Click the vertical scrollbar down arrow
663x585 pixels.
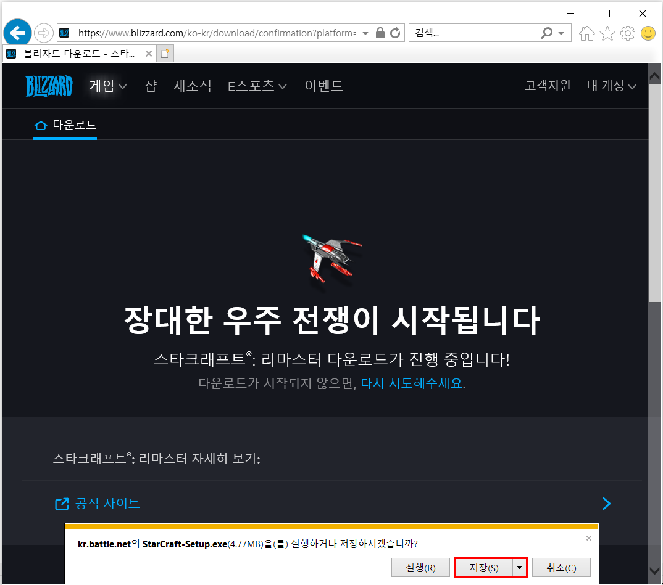654,570
